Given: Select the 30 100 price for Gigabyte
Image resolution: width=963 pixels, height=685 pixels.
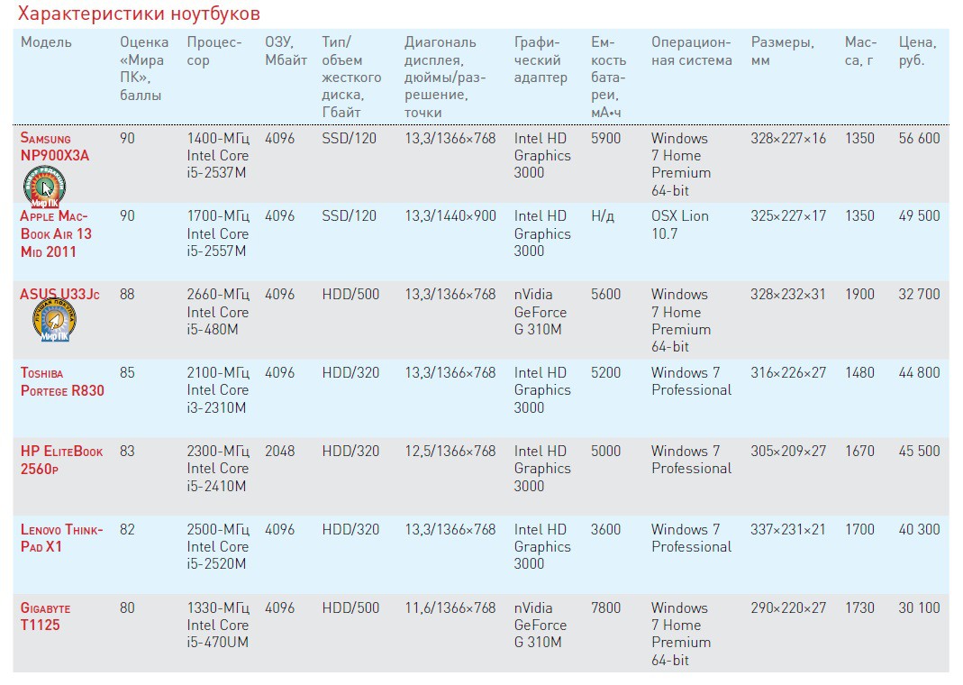Looking at the screenshot, I should [919, 607].
